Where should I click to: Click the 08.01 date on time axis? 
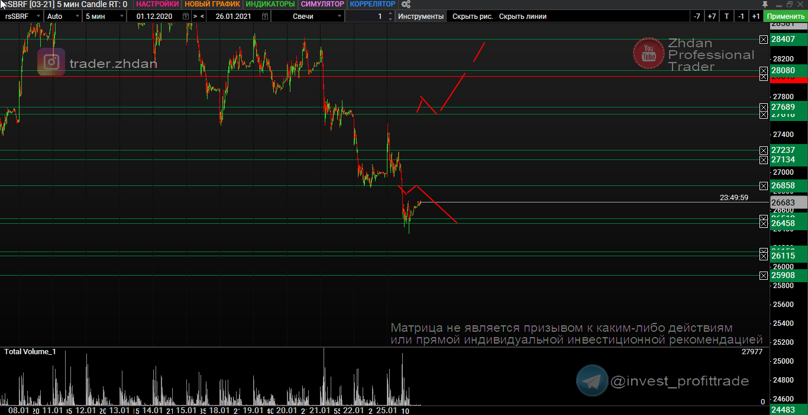(19, 410)
